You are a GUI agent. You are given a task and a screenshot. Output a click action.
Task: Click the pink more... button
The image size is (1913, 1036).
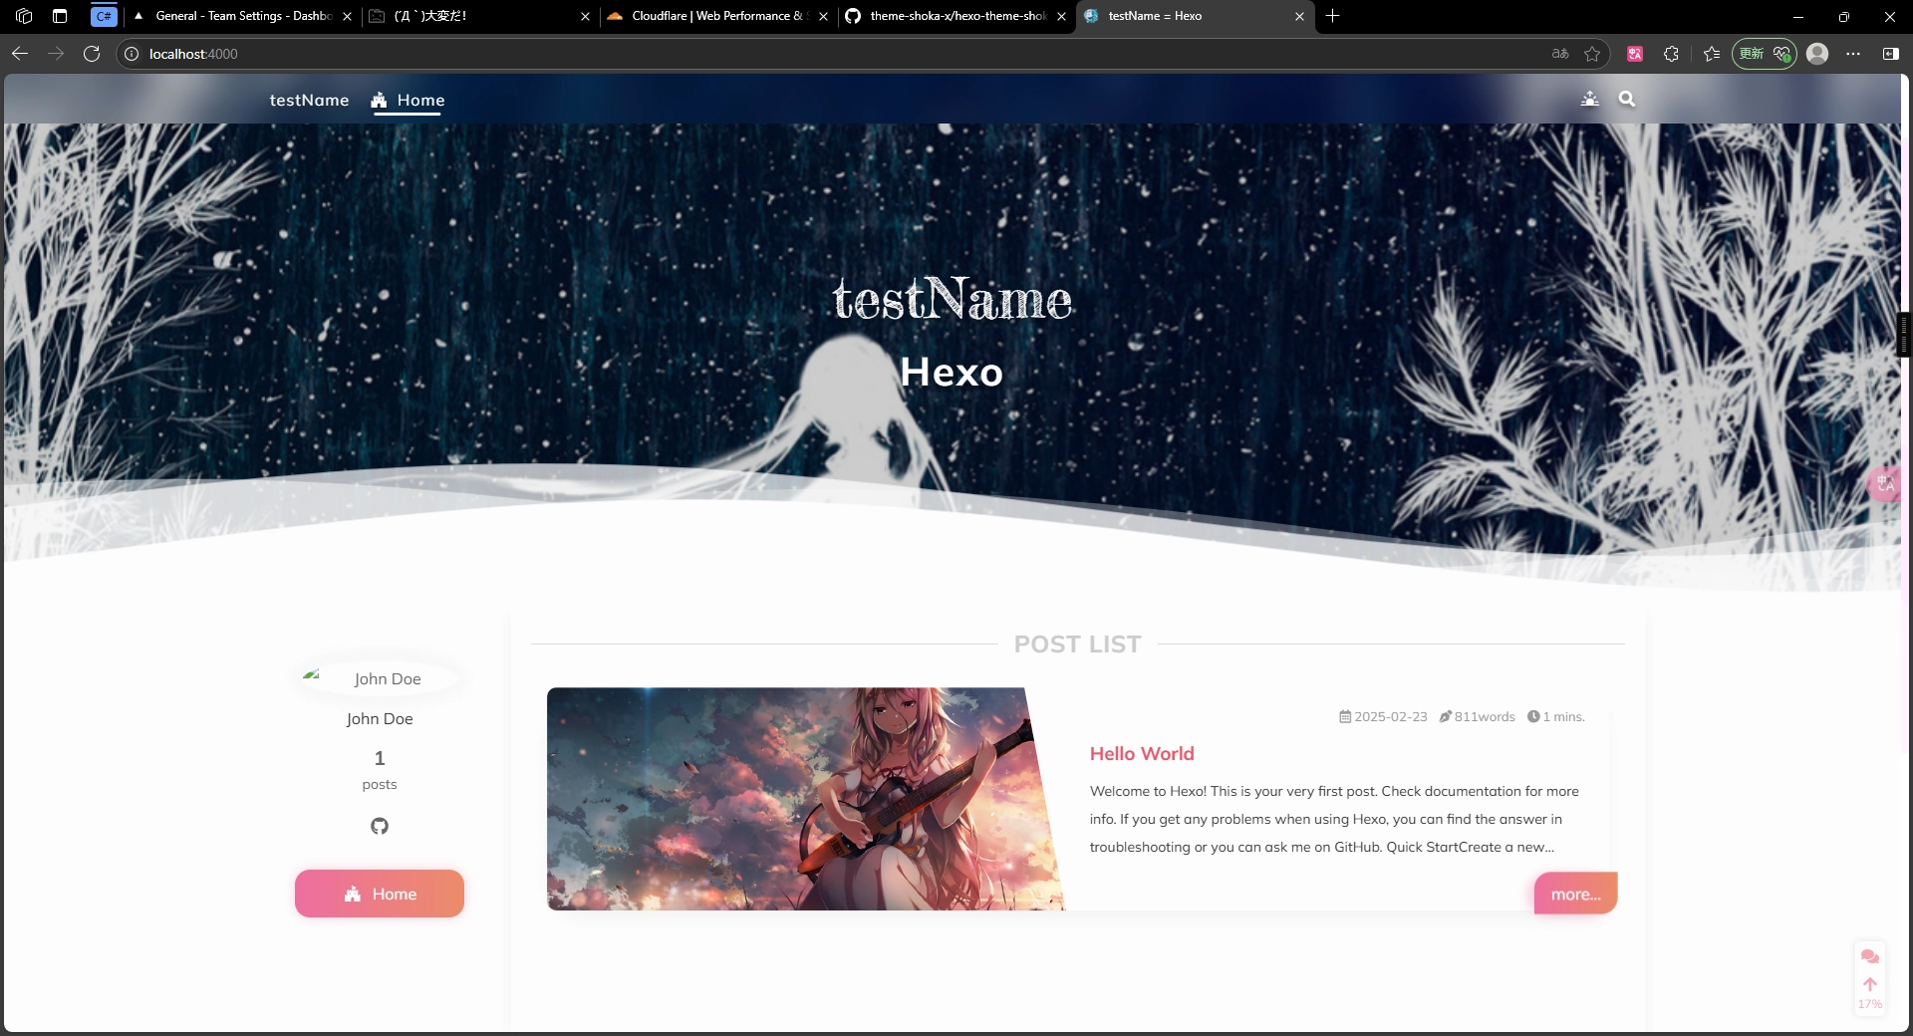(1575, 894)
